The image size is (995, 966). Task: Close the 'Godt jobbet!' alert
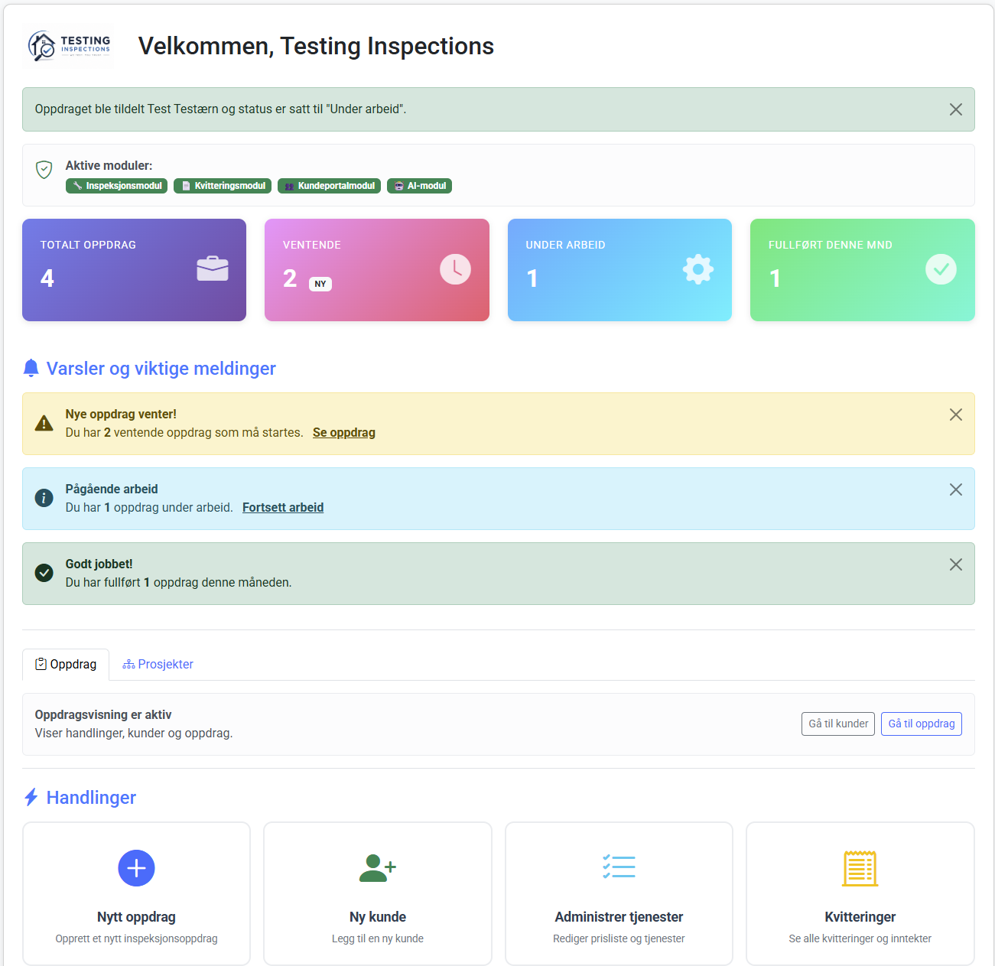pos(955,564)
